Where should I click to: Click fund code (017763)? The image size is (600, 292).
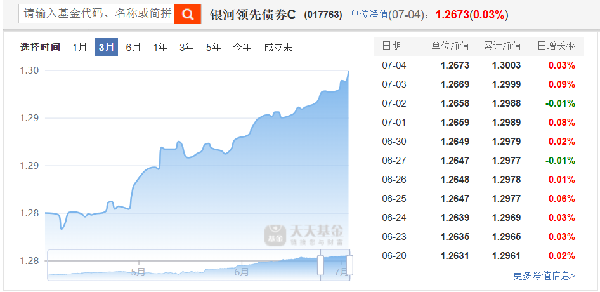click(x=323, y=15)
